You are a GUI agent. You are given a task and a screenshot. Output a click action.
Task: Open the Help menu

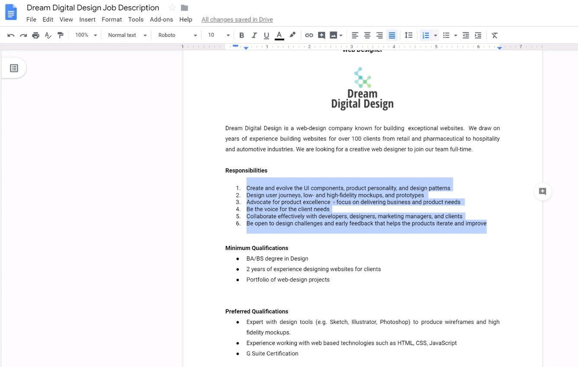click(x=186, y=19)
